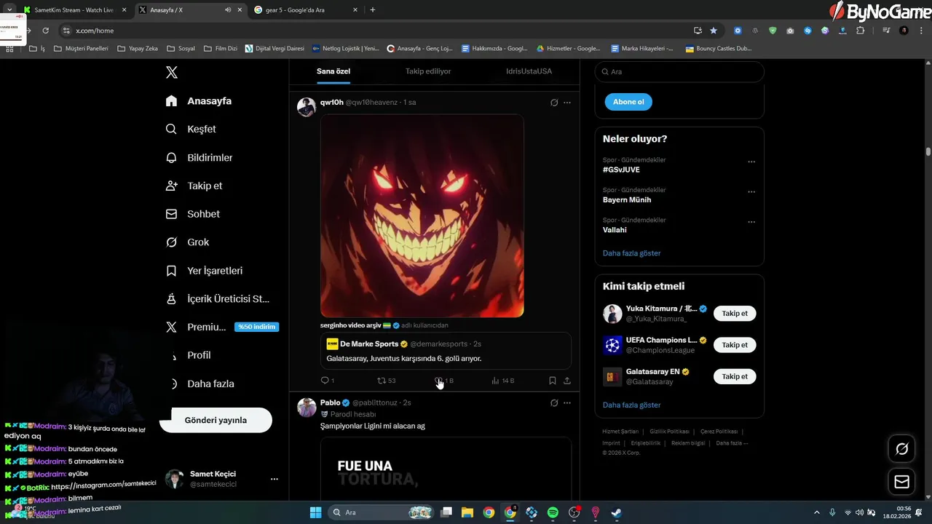Switch to Takip ediyor tab

[x=428, y=71]
